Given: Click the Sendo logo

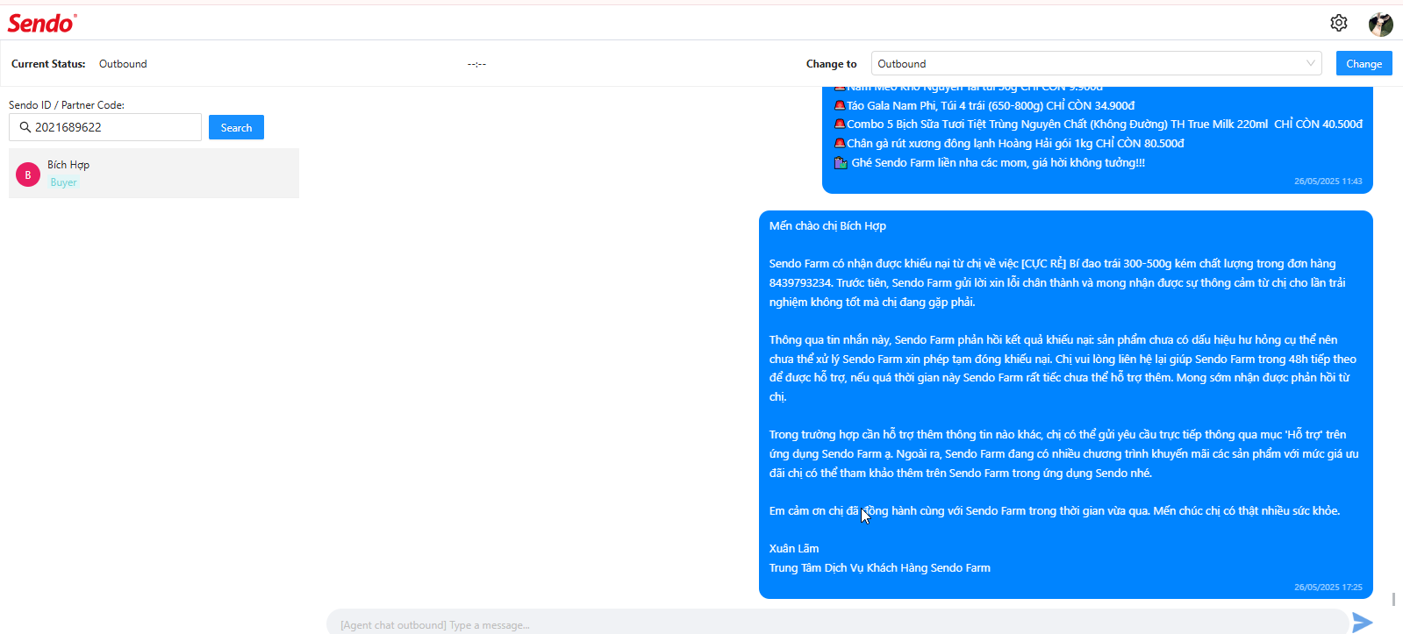Looking at the screenshot, I should [42, 24].
